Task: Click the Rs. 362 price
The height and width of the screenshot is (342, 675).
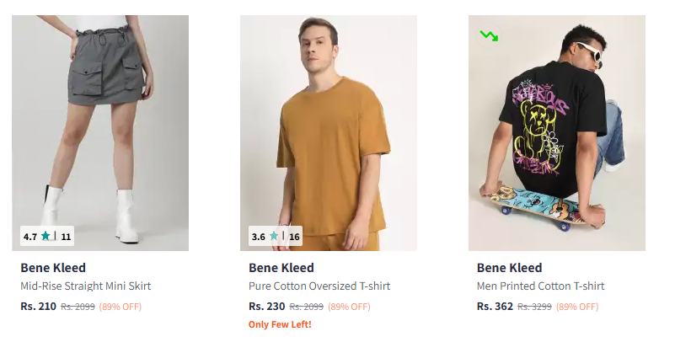Action: (x=495, y=306)
